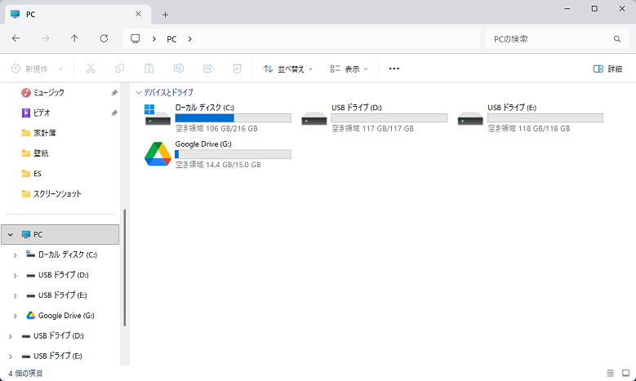Screen dimensions: 636x381
Task: Select the PC tab
Action: (x=78, y=14)
